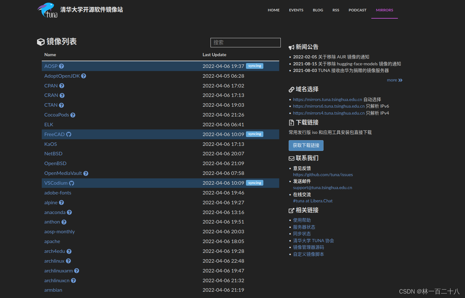Open the github.com/tuna/issues feedback link

323,175
